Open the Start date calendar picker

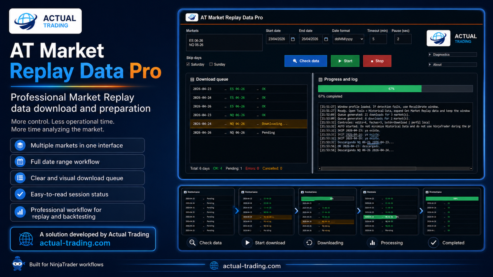pos(292,39)
